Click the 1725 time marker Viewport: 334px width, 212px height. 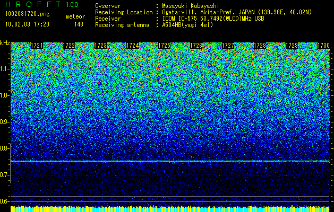click(164, 46)
